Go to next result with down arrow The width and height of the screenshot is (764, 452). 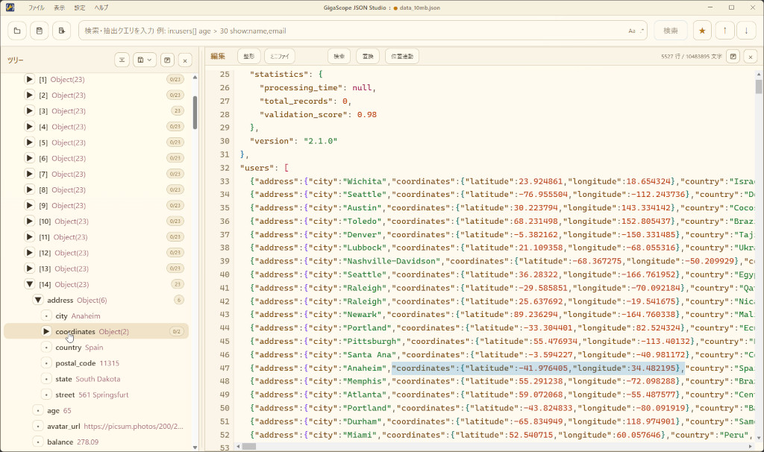746,31
